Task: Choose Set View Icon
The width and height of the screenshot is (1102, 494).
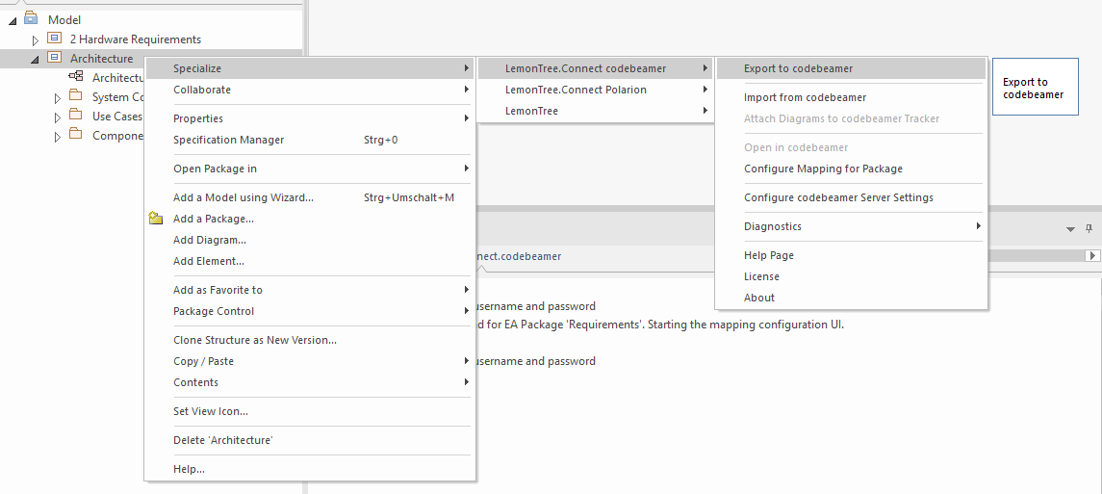Action: 310,411
